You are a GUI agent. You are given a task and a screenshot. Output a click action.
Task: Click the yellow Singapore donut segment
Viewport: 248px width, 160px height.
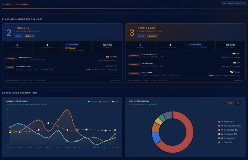[159, 121]
